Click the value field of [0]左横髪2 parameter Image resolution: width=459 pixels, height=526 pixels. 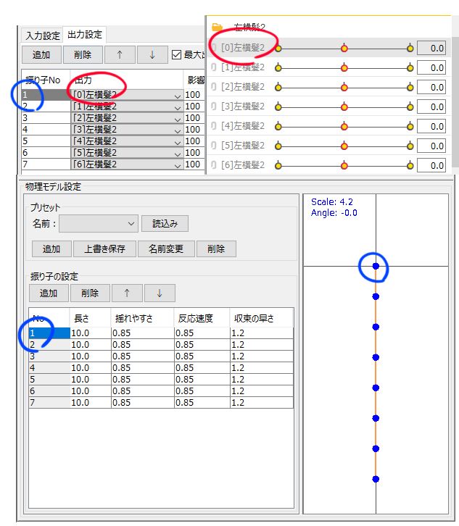[431, 49]
